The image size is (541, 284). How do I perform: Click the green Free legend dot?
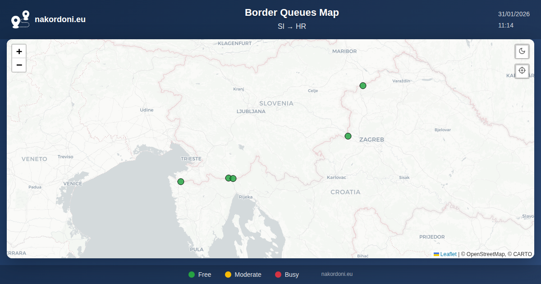coord(192,275)
